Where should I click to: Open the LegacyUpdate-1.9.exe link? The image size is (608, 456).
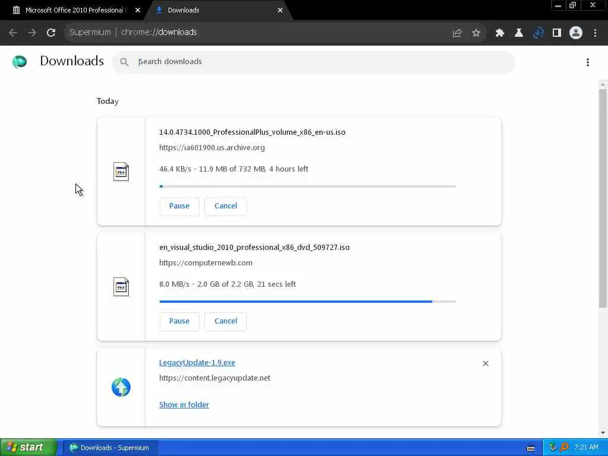(197, 363)
